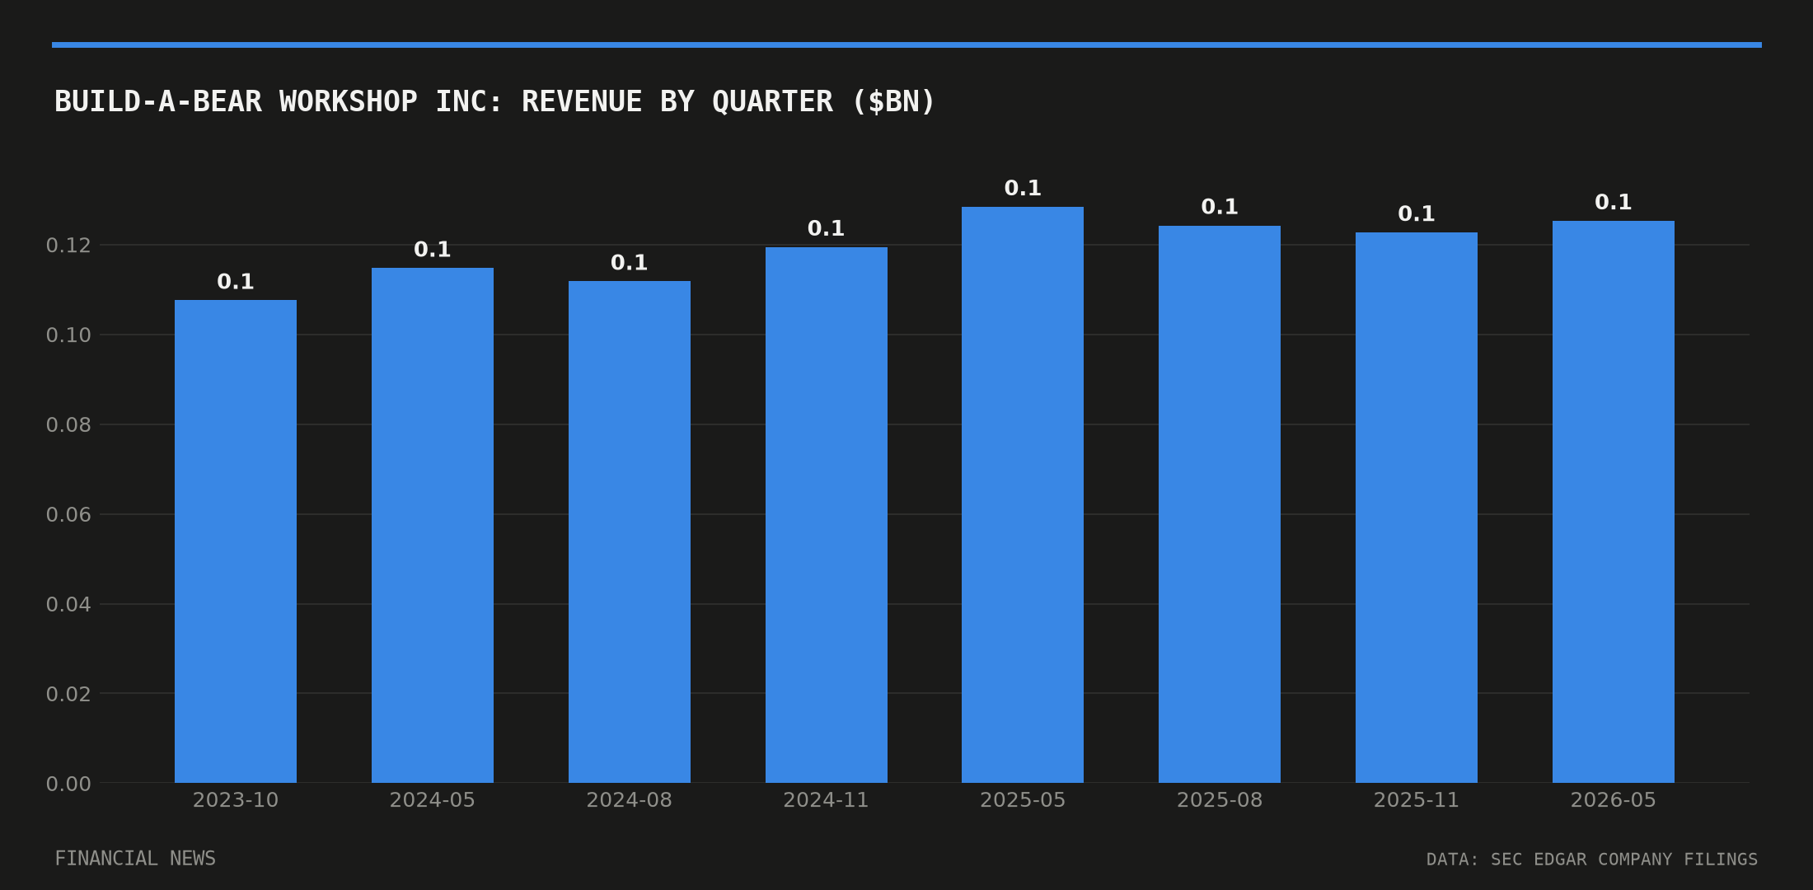Click the value label above the 2024-11 bar
The image size is (1813, 890).
pos(827,228)
